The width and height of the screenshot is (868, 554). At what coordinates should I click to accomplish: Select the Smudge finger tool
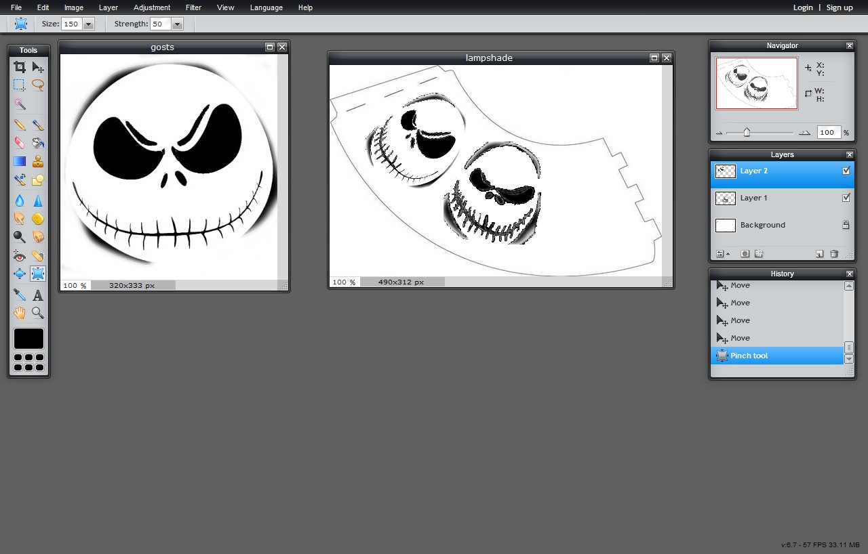(x=20, y=219)
